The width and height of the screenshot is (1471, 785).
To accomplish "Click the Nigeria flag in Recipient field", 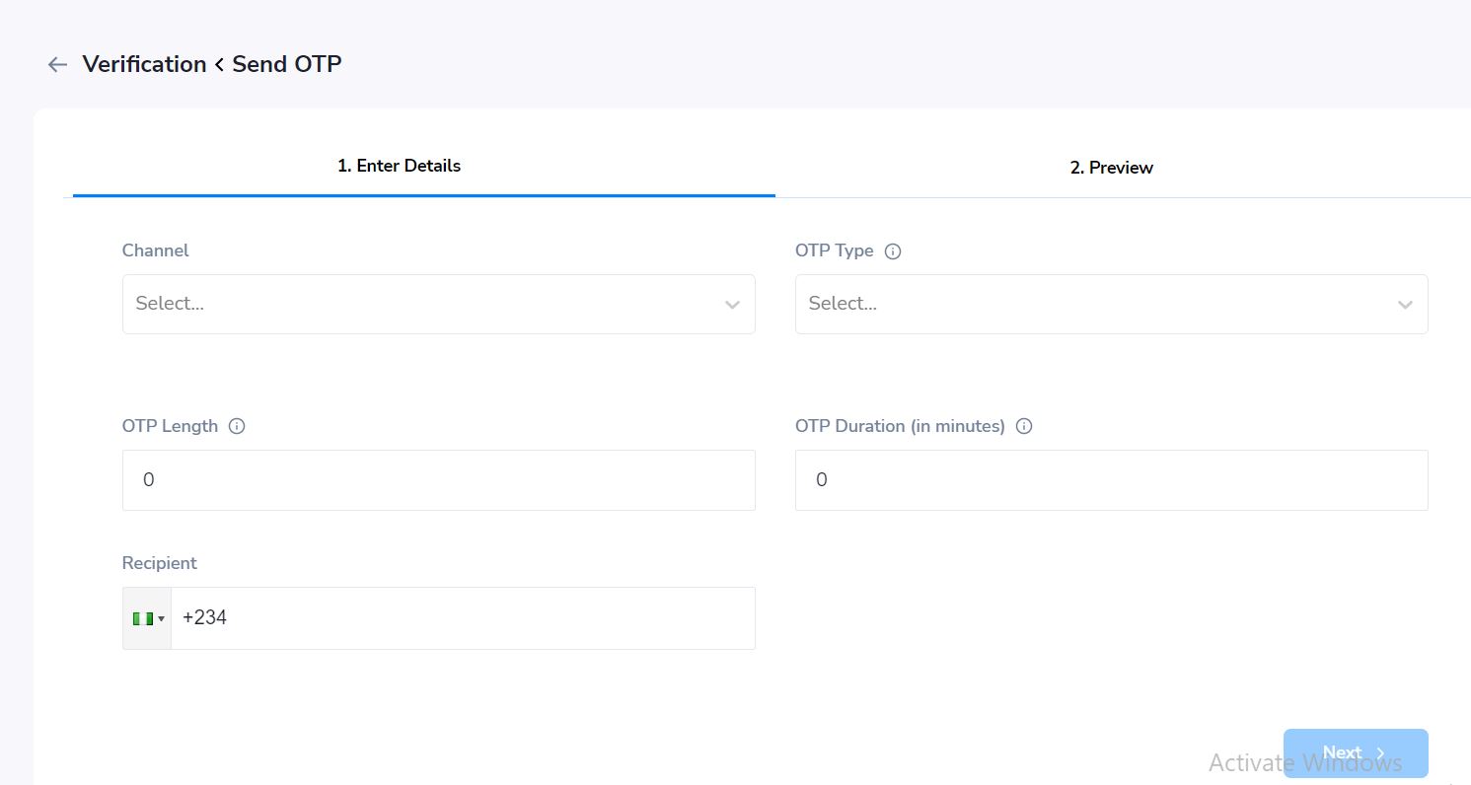I will pyautogui.click(x=141, y=617).
